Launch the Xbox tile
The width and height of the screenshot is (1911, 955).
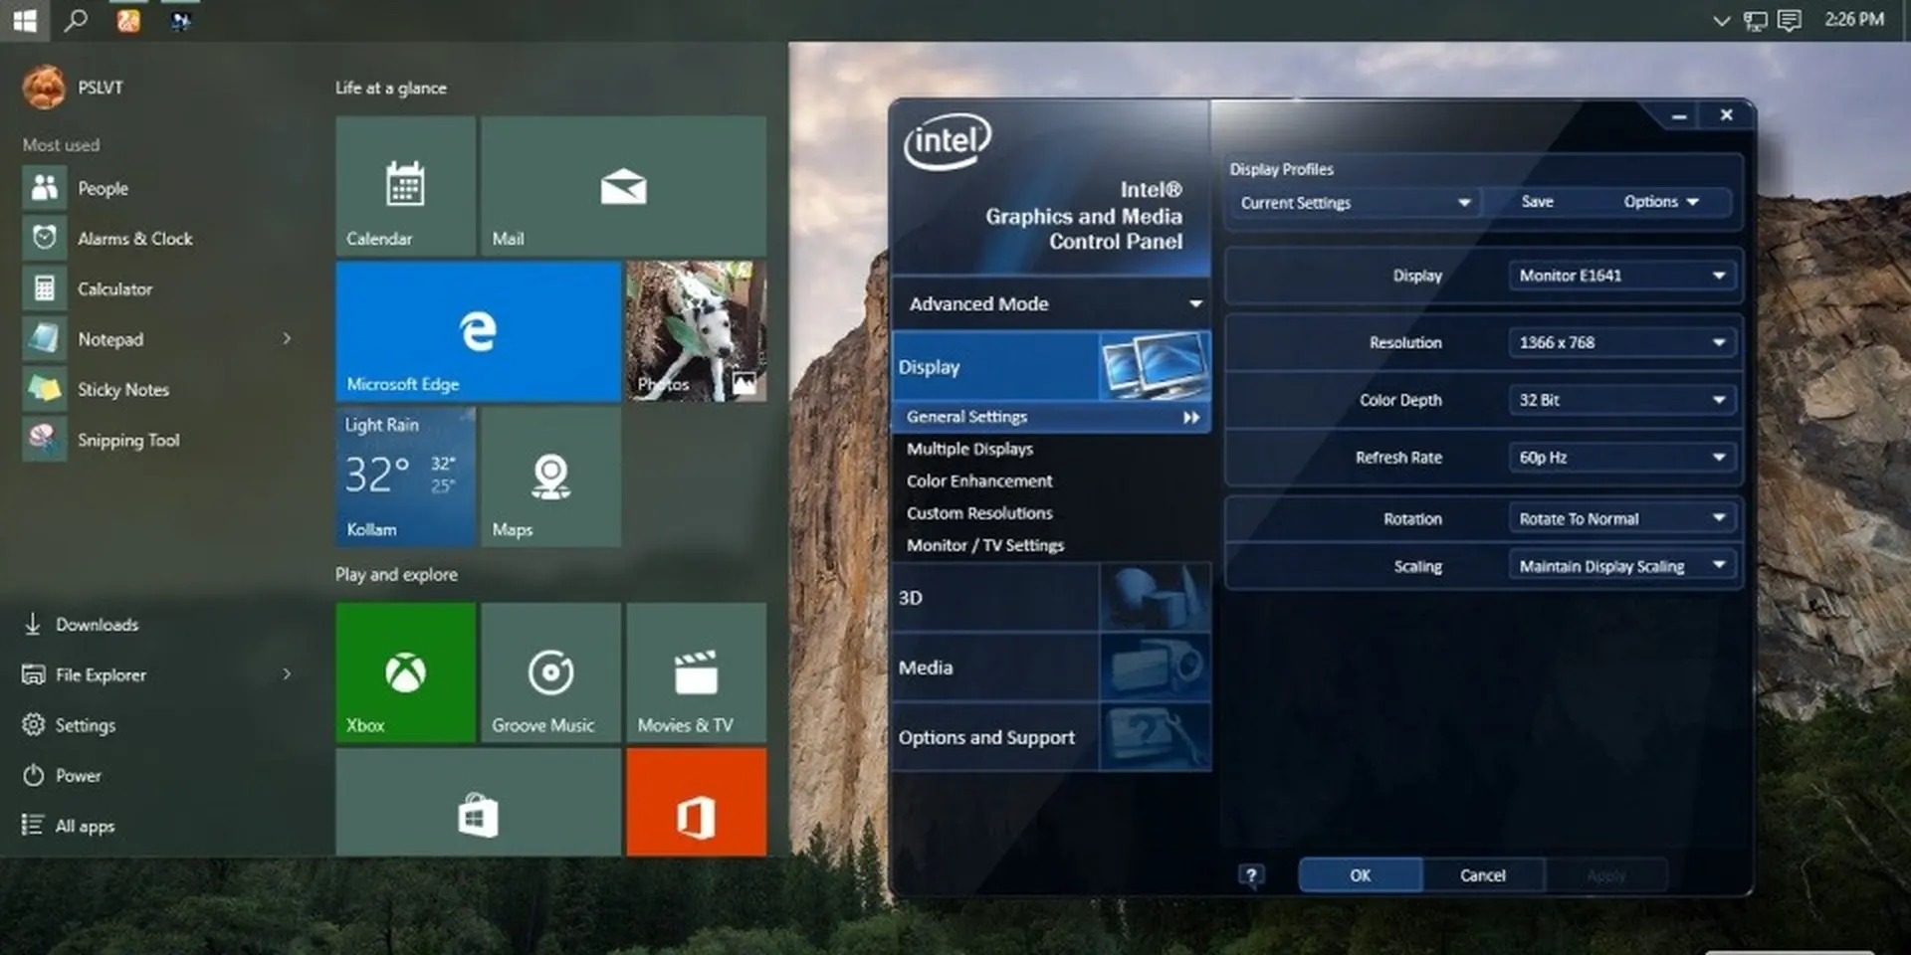(405, 672)
